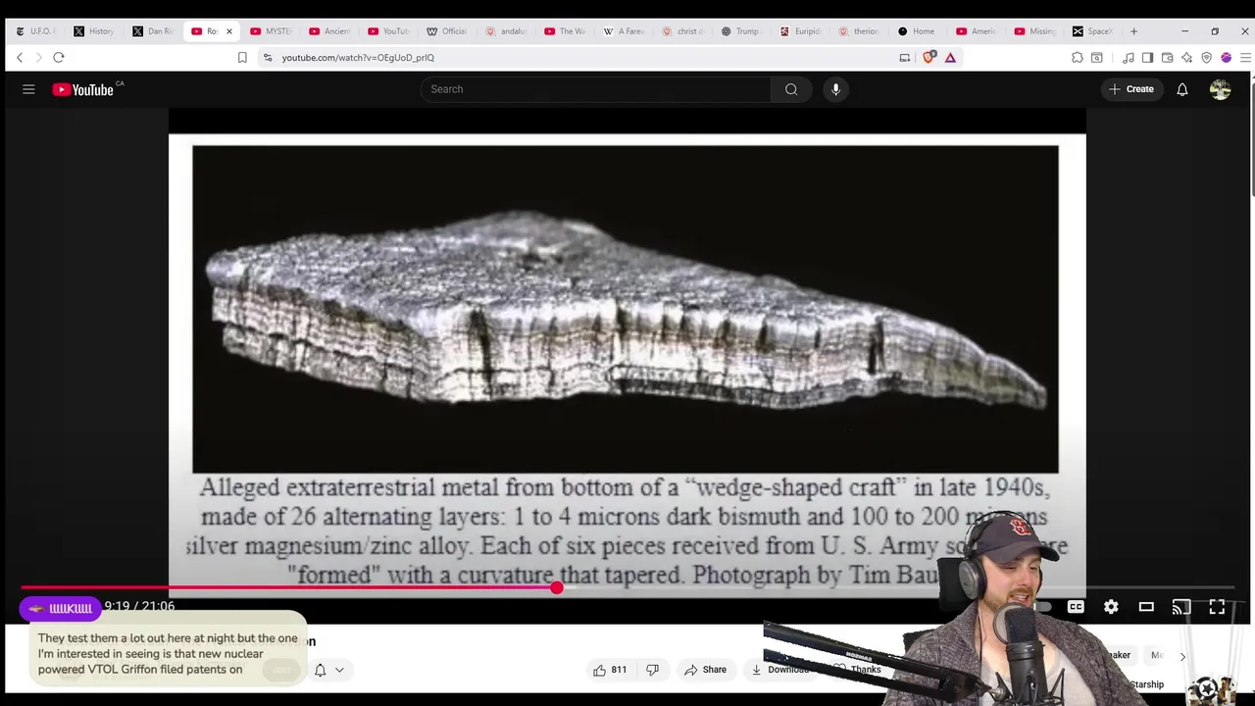Open the YouTube guide hamburger menu
Screen dimensions: 1255x706
pos(28,89)
